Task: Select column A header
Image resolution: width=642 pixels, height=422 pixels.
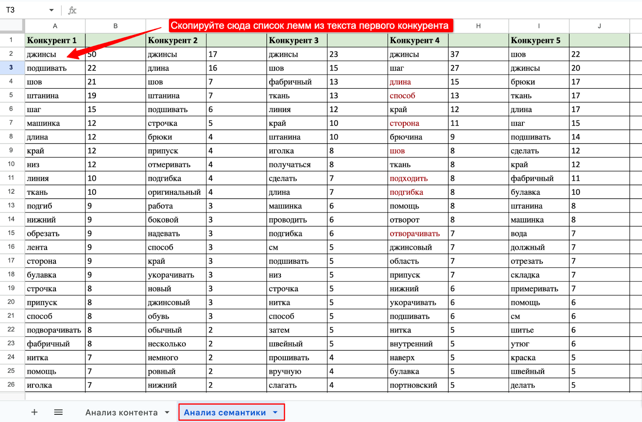Action: [x=55, y=26]
